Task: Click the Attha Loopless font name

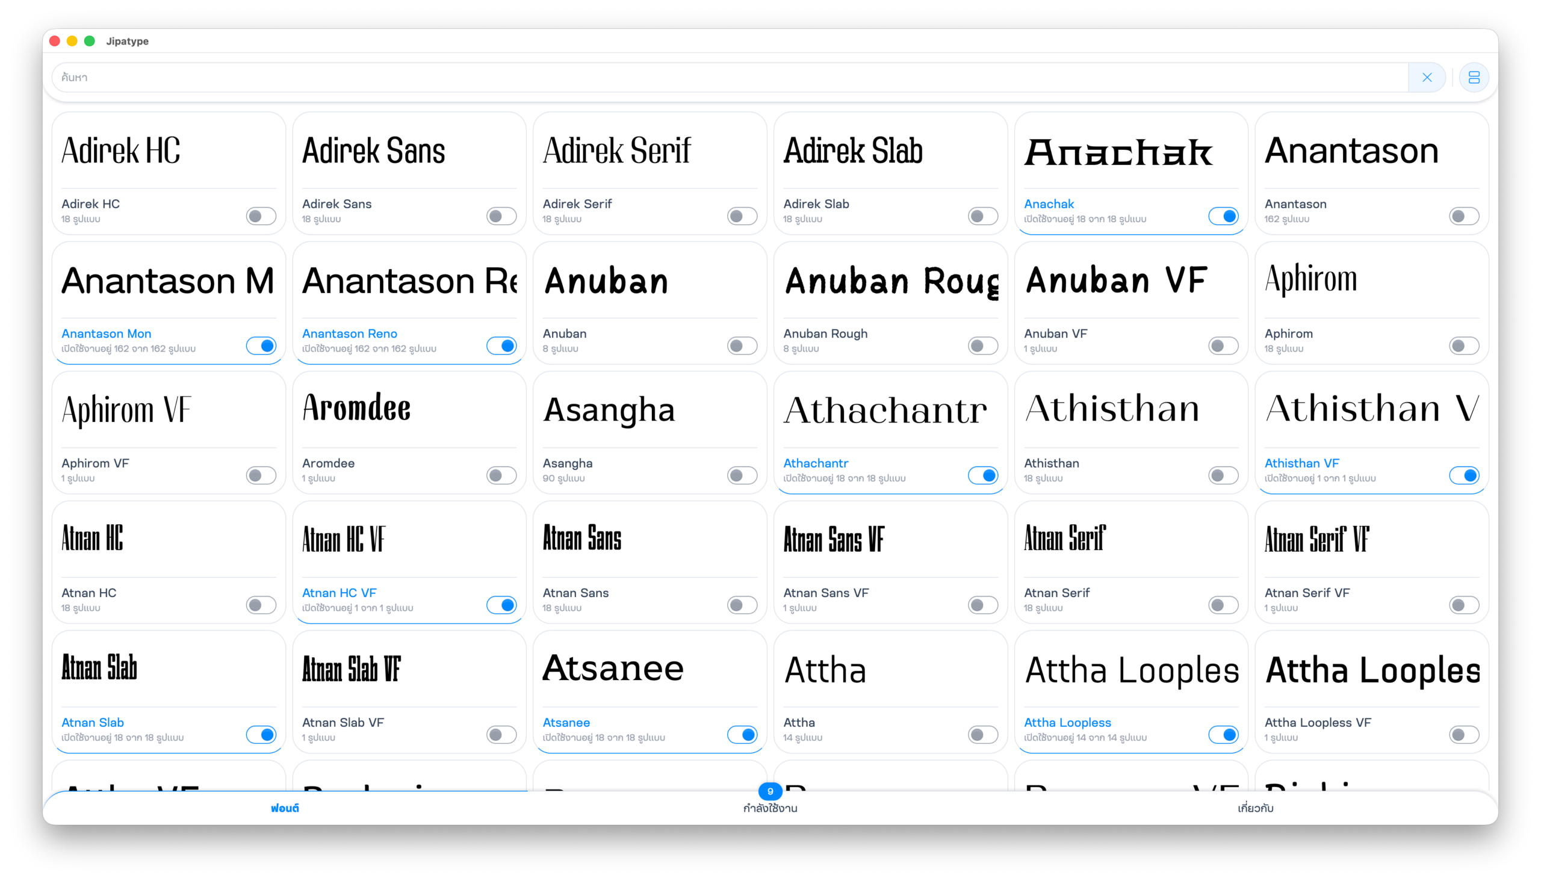Action: [x=1067, y=722]
